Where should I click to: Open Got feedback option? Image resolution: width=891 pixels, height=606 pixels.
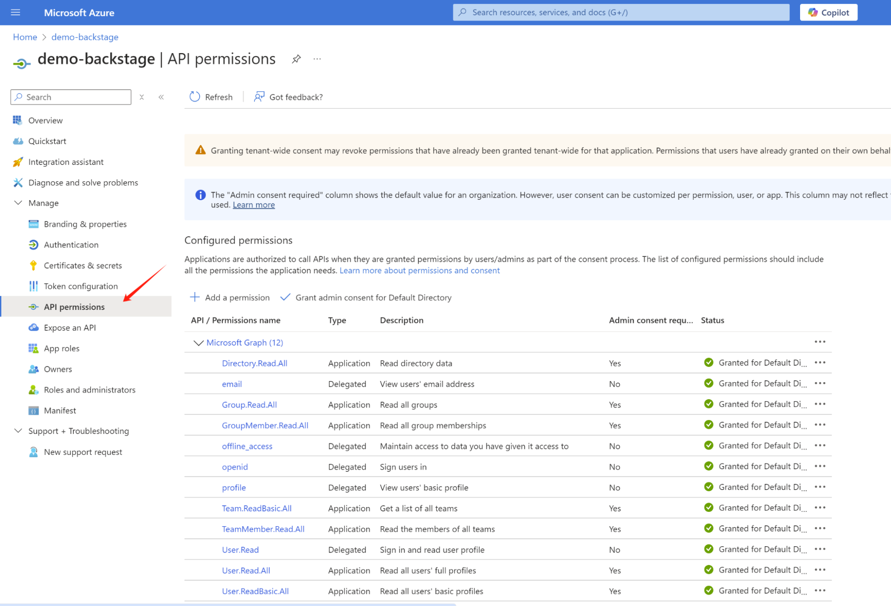(288, 97)
